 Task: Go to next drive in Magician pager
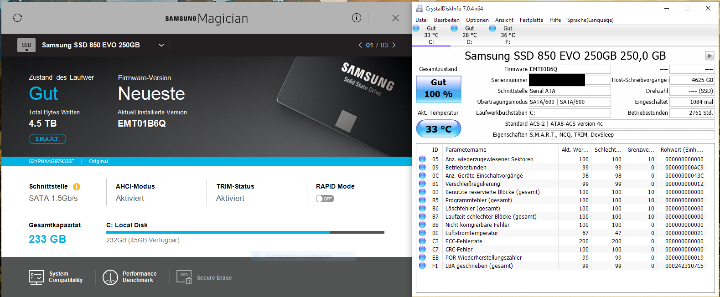click(394, 45)
